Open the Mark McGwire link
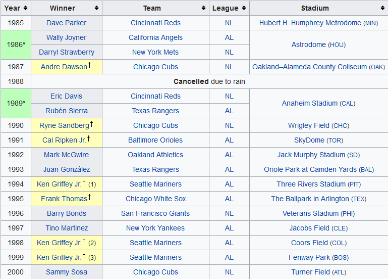The width and height of the screenshot is (388, 279). (x=66, y=155)
